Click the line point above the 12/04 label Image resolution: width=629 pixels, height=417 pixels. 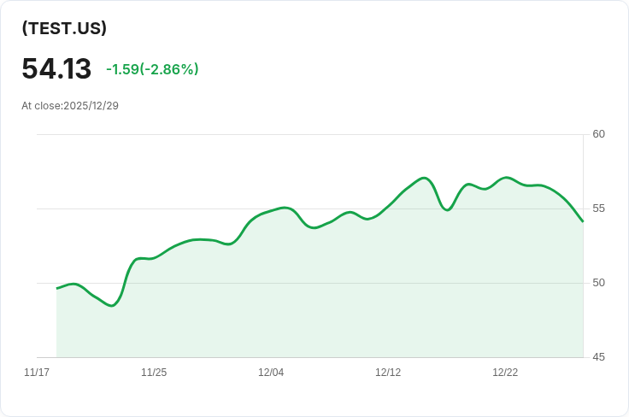(x=271, y=210)
